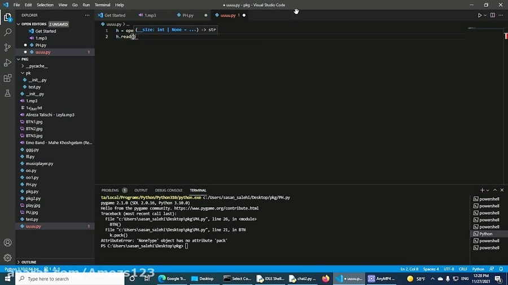Image resolution: width=508 pixels, height=285 pixels.
Task: Open the Terminal menu
Action: 102,5
